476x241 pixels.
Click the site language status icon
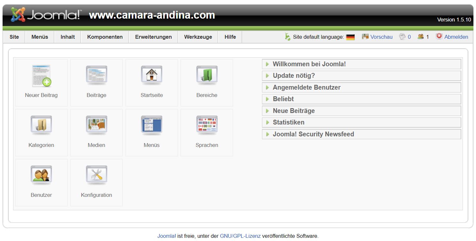pyautogui.click(x=288, y=37)
